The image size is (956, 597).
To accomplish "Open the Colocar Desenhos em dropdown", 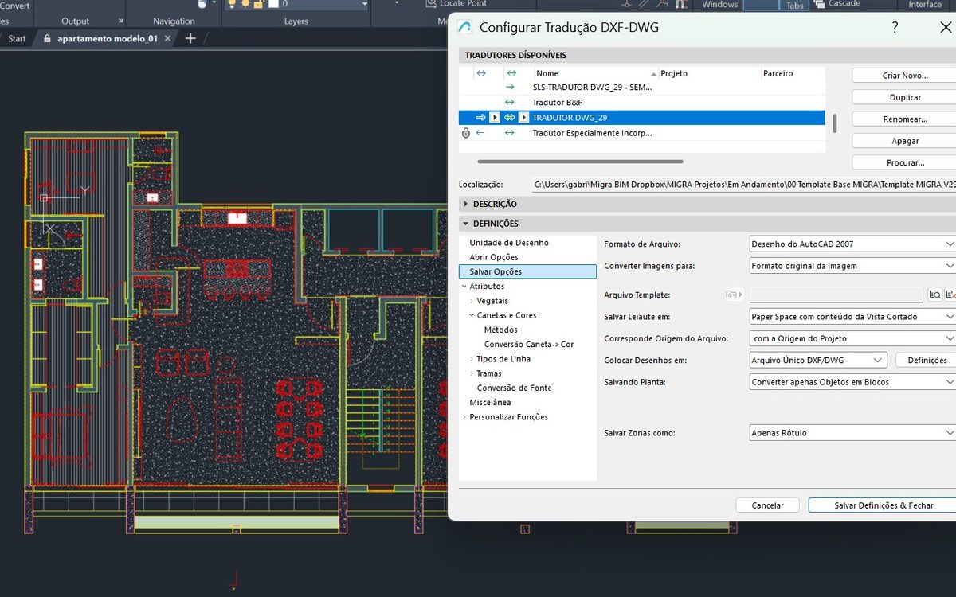I will tap(818, 361).
